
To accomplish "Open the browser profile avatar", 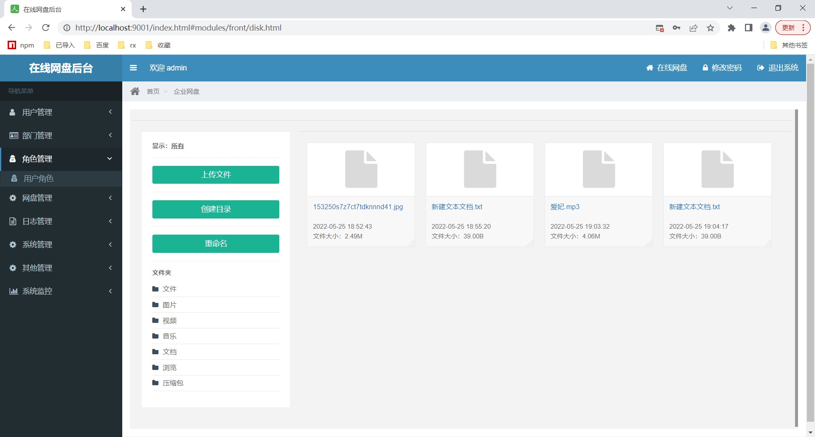I will (x=766, y=28).
